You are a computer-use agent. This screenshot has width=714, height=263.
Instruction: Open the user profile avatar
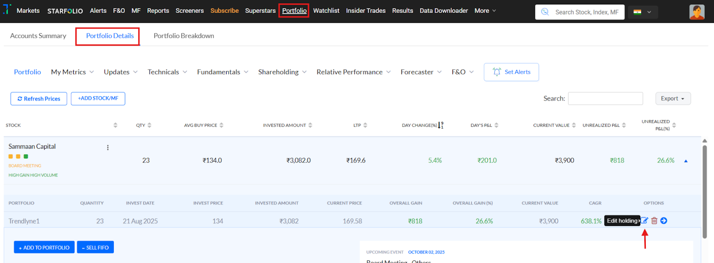coord(697,12)
